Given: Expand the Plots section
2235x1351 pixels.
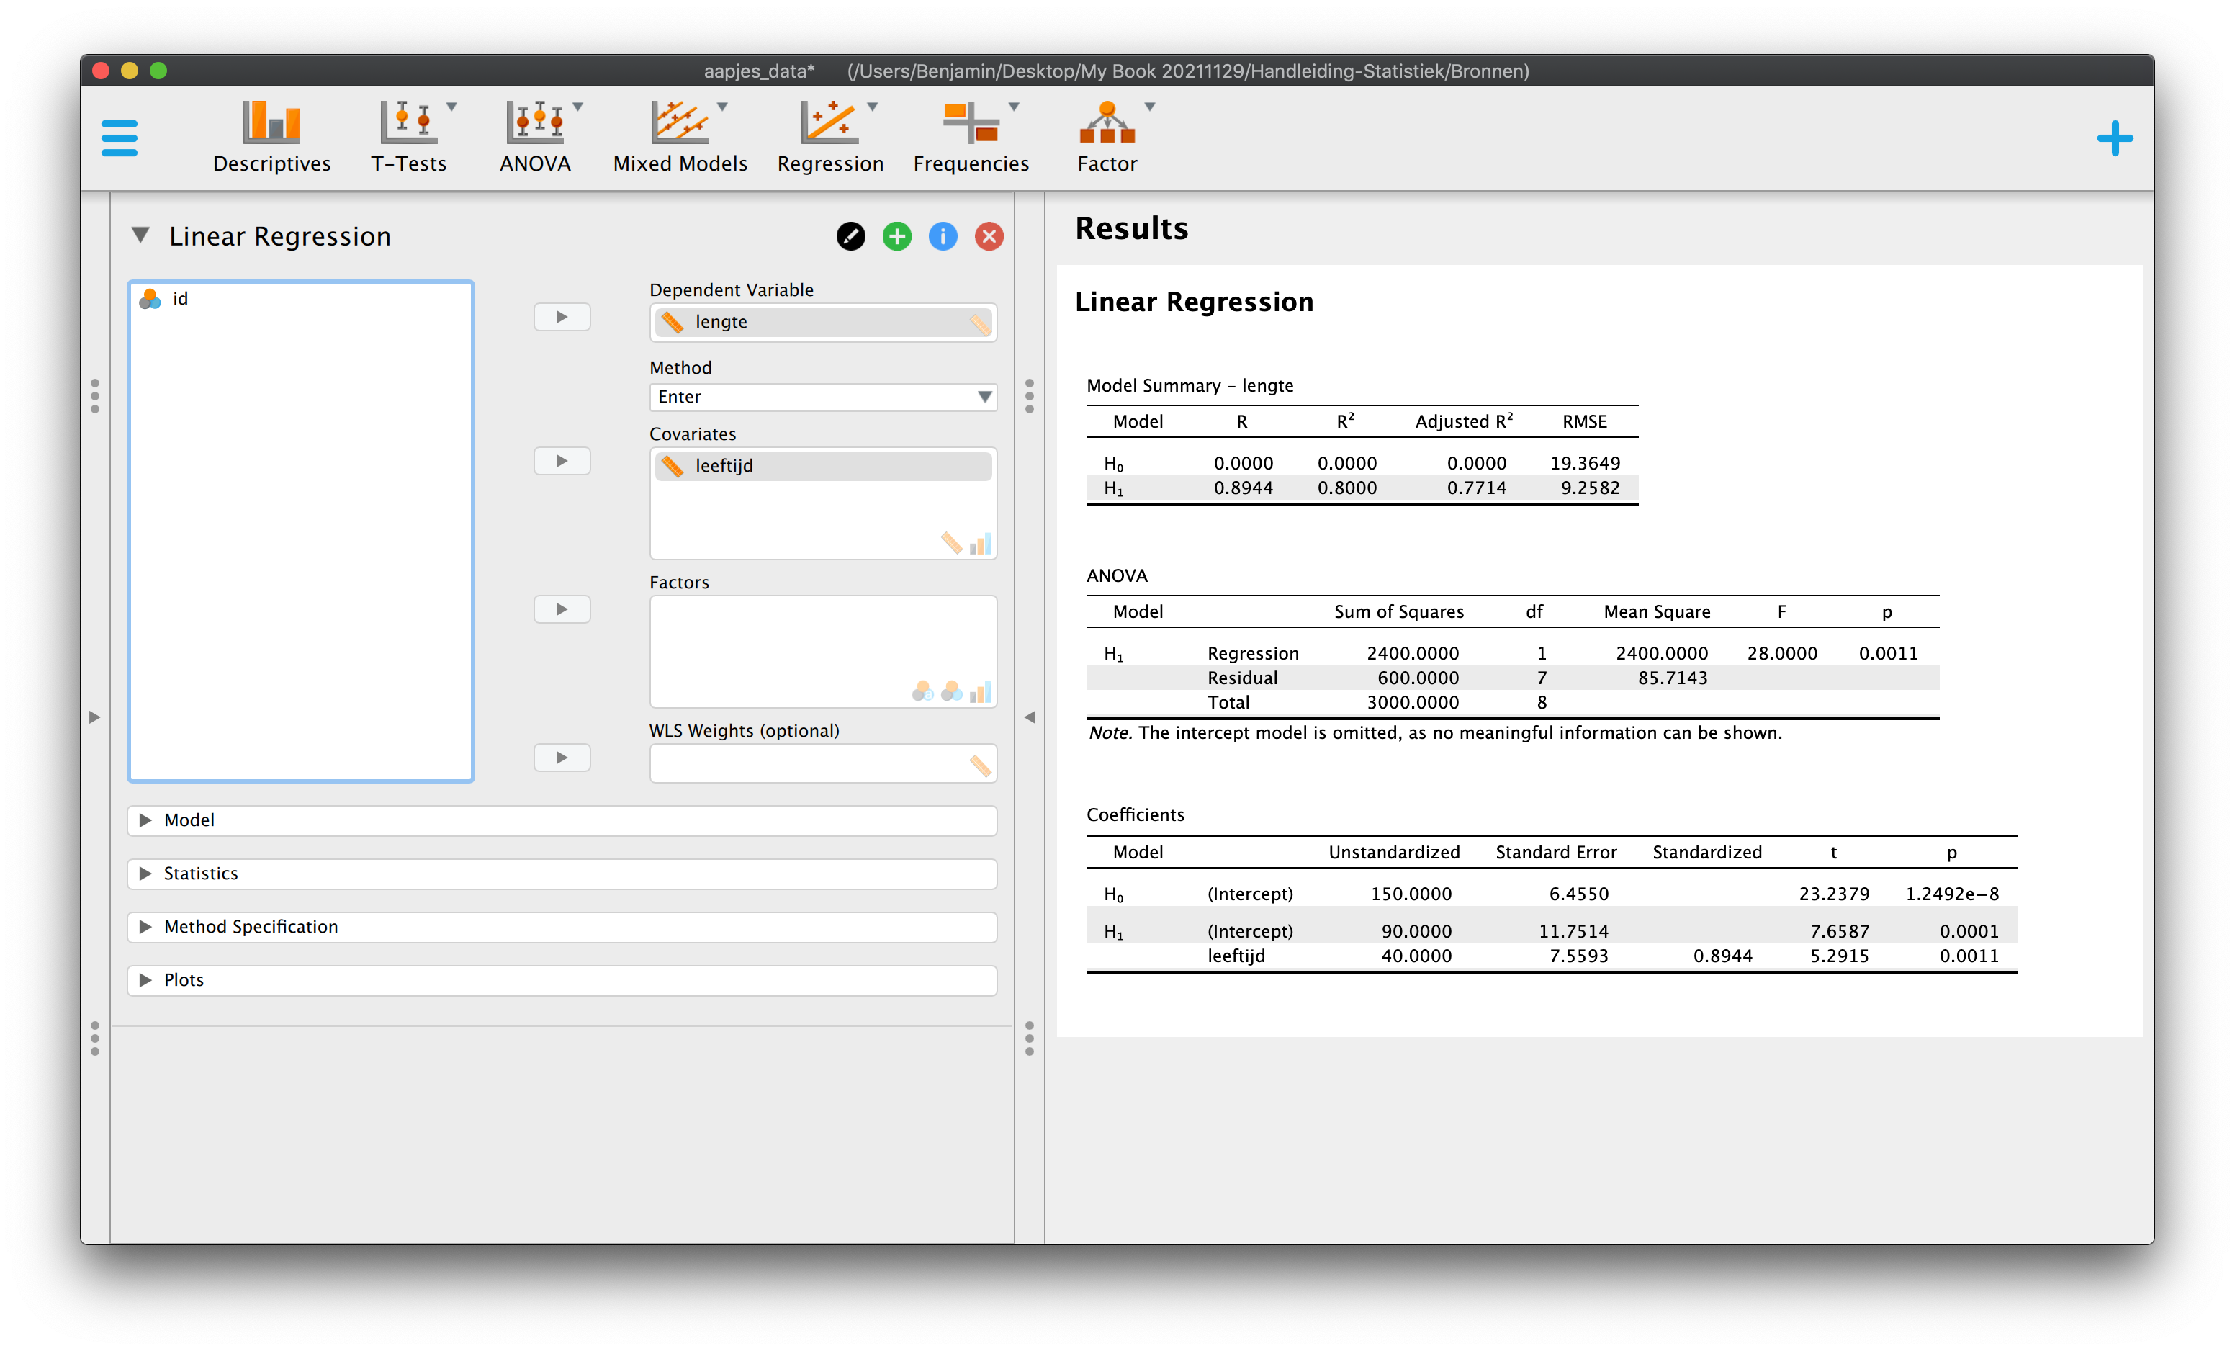Looking at the screenshot, I should (x=562, y=981).
